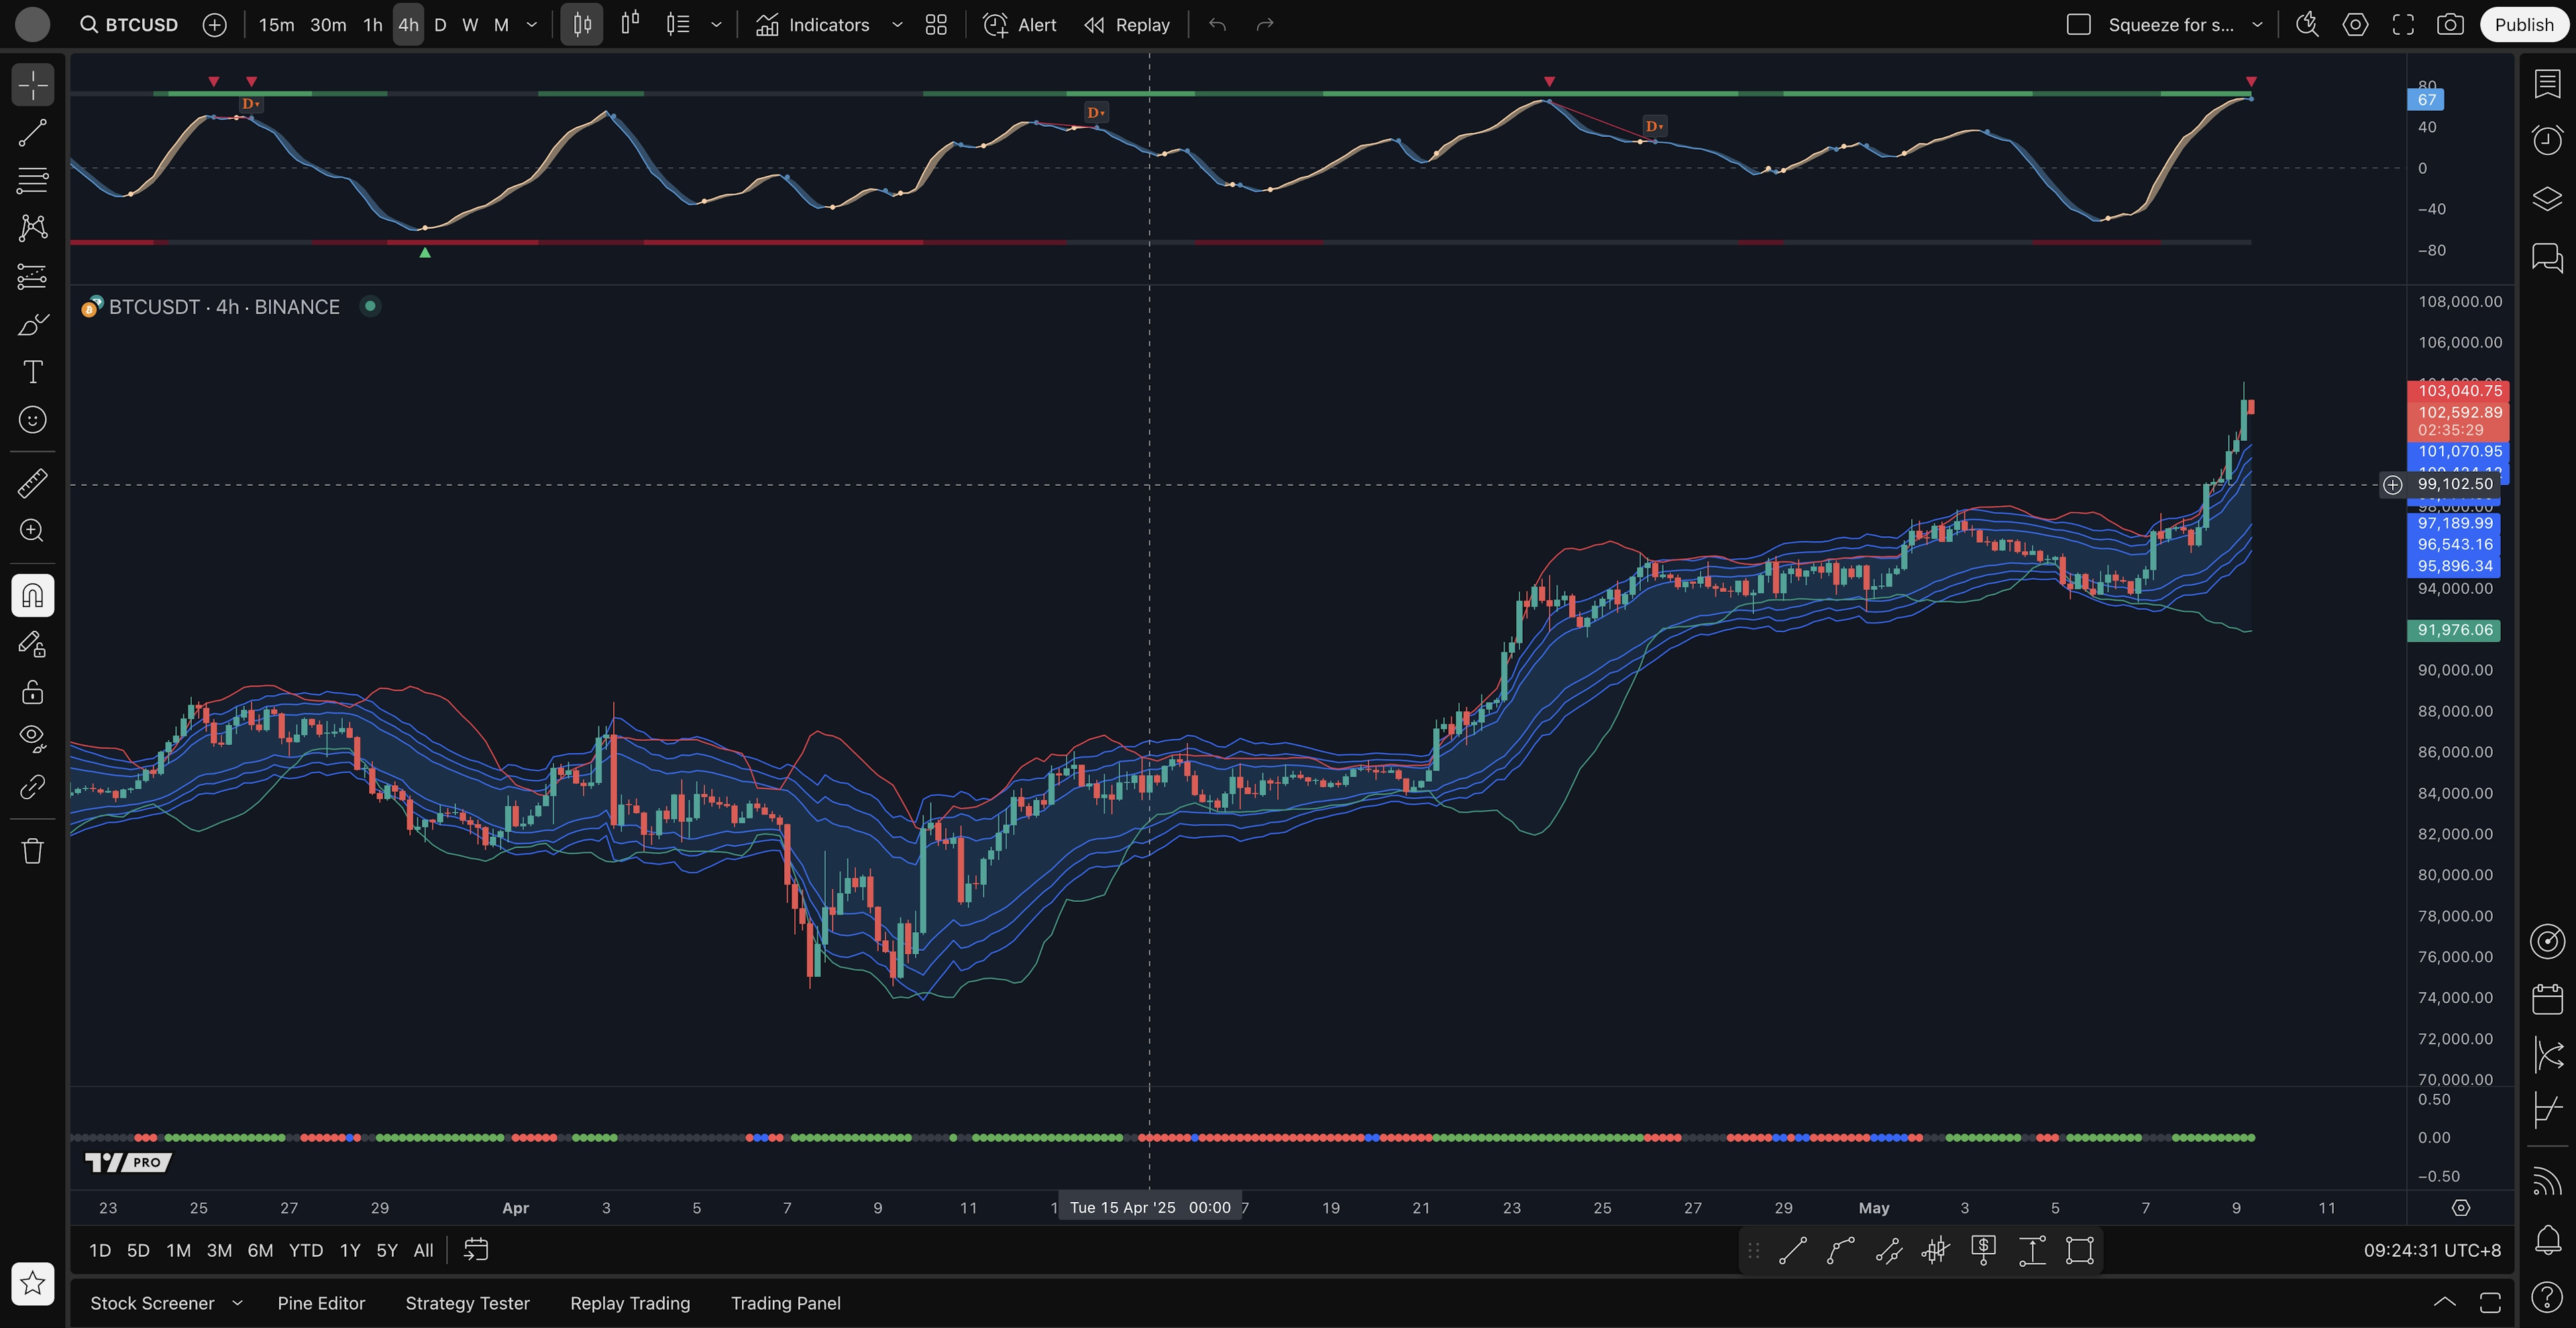
Task: Click the trash remove drawings icon
Action: click(x=32, y=851)
